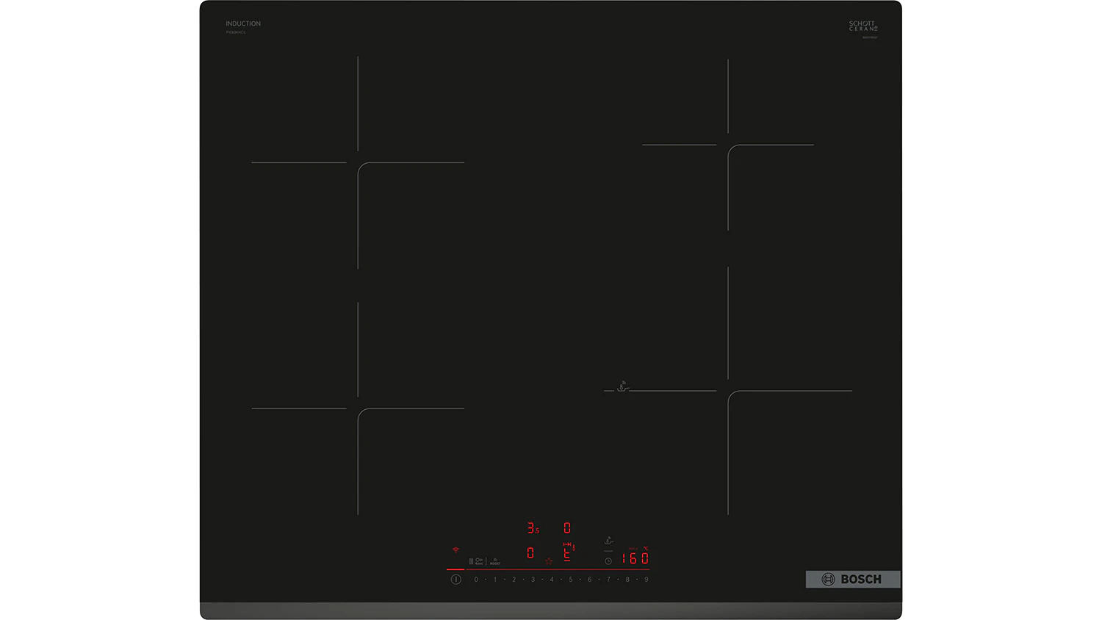Screen dimensions: 1102x620
Task: Choose level 3 on the power scale
Action: 533,580
